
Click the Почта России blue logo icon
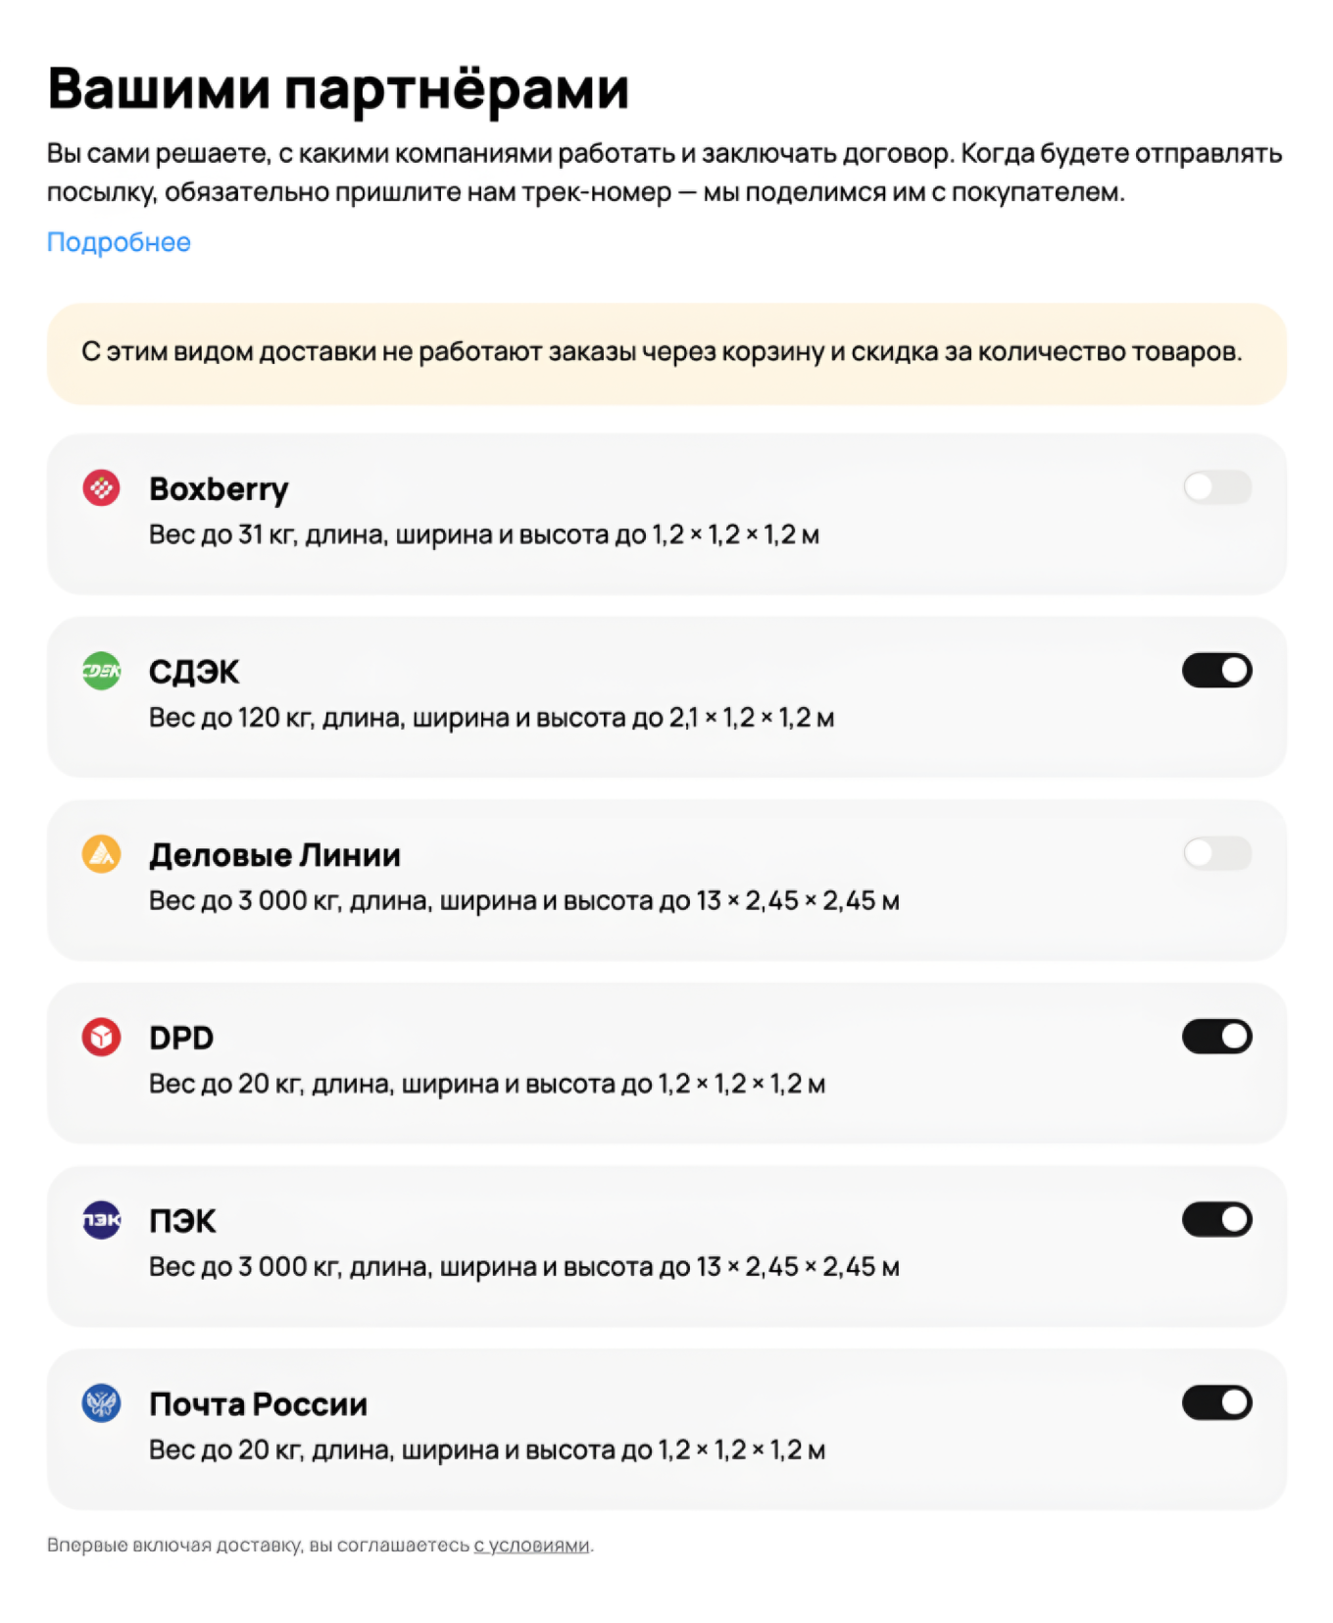(x=100, y=1402)
